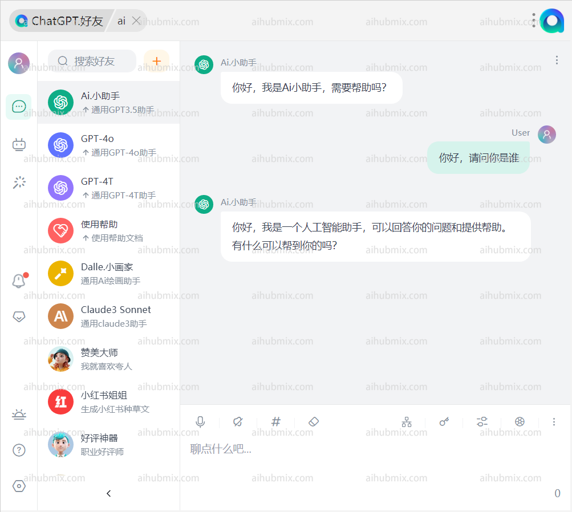Open the user profile avatar in the sidebar
This screenshot has height=512, width=572.
point(19,63)
